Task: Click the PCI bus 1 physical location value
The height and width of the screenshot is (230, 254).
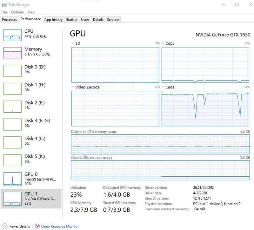Action: [x=217, y=204]
